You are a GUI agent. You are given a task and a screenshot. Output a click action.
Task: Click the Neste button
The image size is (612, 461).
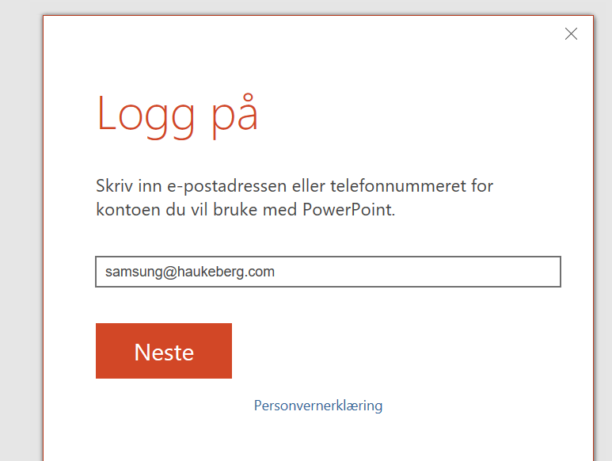pos(164,351)
